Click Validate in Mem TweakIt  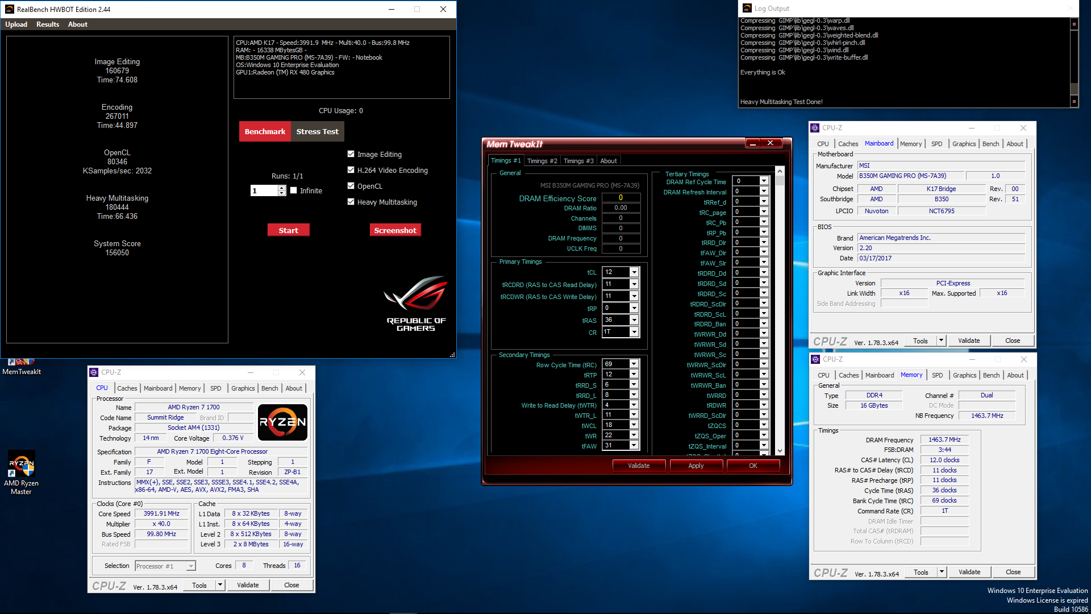(639, 466)
